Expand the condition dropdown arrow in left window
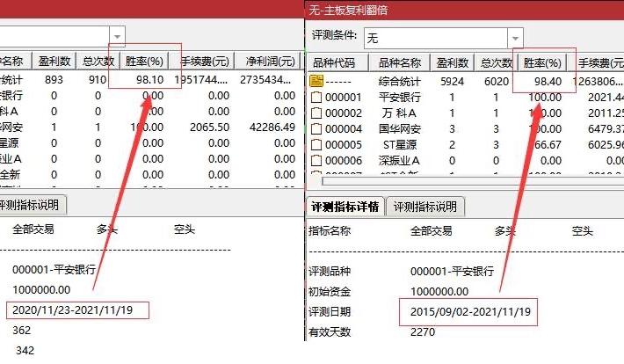 117,36
